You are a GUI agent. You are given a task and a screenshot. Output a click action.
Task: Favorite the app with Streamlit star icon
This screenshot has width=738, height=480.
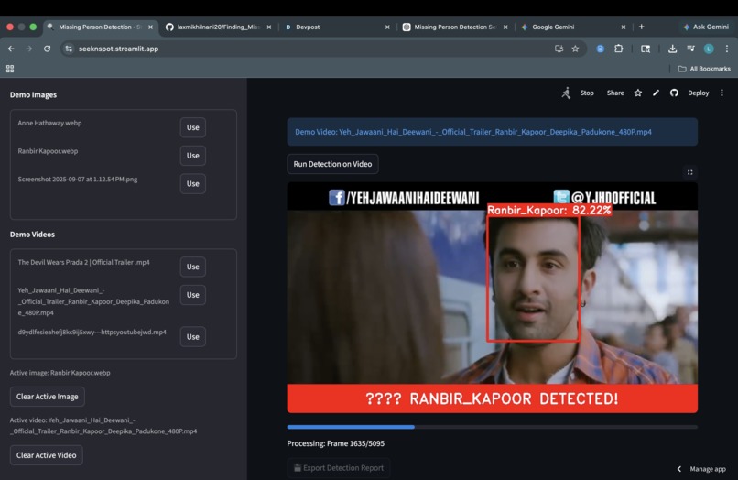(638, 93)
